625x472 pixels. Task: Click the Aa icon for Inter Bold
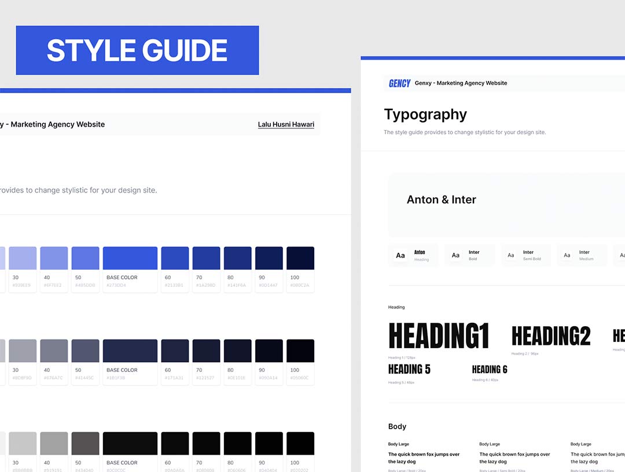tap(455, 255)
